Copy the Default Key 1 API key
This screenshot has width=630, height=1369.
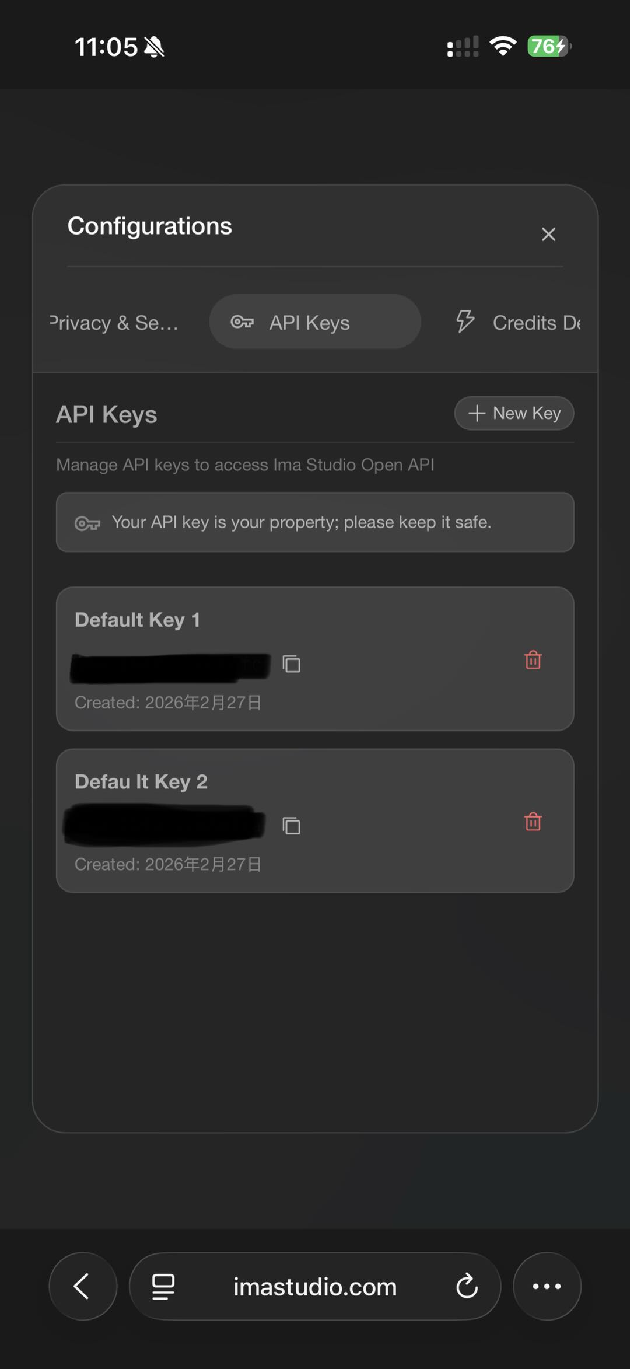pos(291,663)
